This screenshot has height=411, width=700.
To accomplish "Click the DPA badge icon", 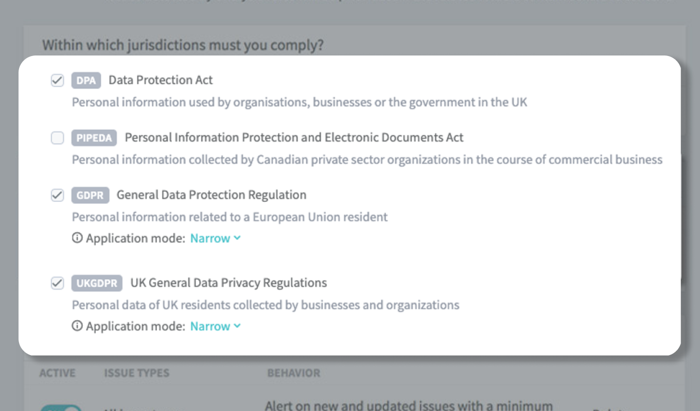I will [x=85, y=80].
